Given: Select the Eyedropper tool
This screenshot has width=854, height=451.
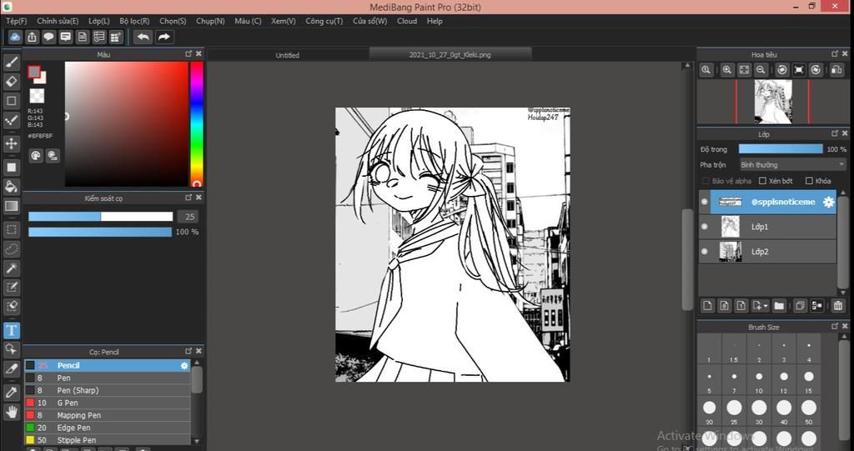Looking at the screenshot, I should [12, 392].
